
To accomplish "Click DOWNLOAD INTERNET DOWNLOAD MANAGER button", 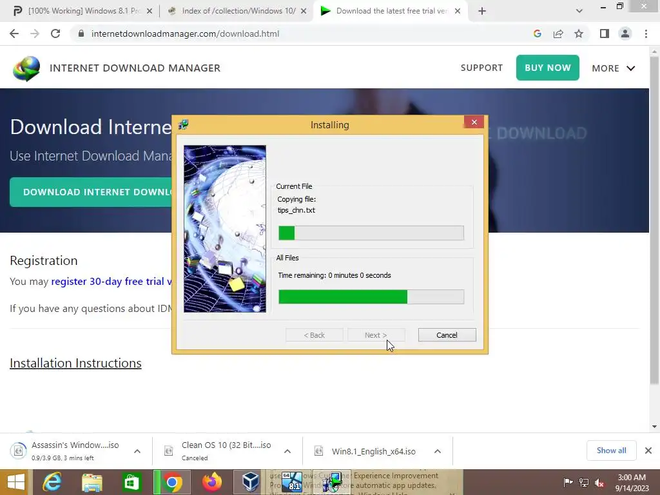I will click(91, 192).
